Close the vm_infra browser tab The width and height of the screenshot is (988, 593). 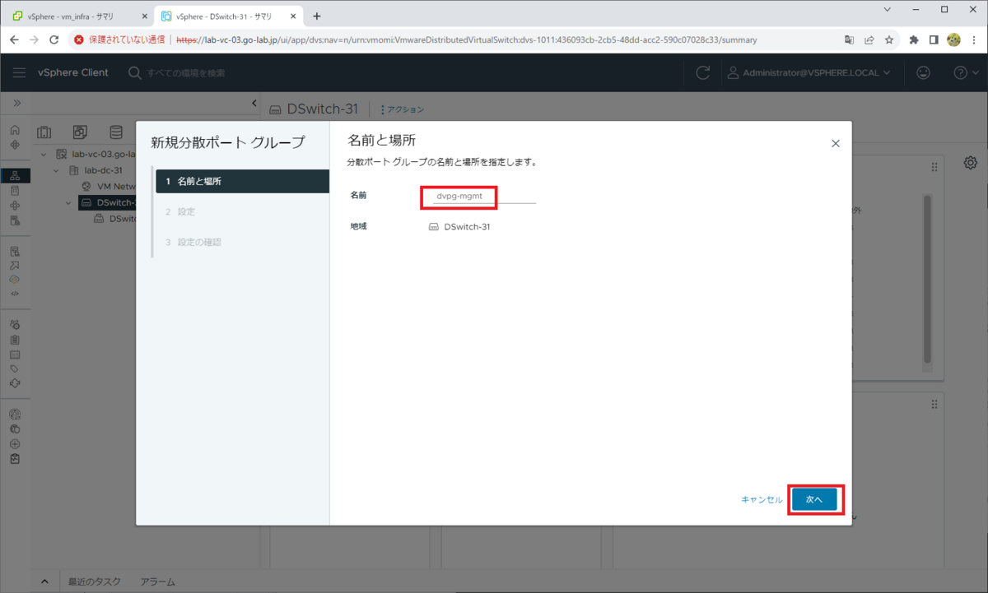[x=144, y=16]
